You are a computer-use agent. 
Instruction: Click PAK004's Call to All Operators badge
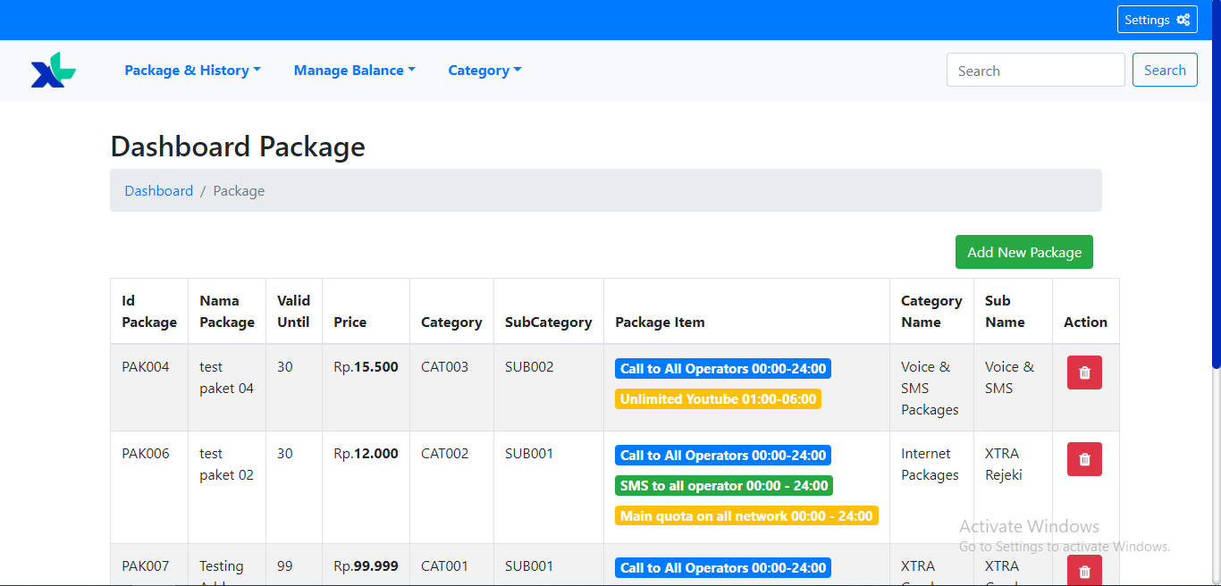[x=723, y=369]
